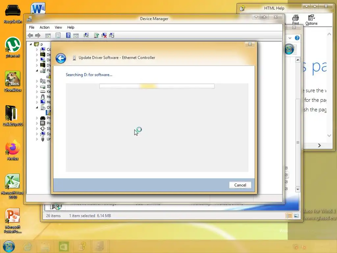This screenshot has width=337, height=253.
Task: Click the blue Help question-mark toolbar icon
Action: [x=68, y=35]
